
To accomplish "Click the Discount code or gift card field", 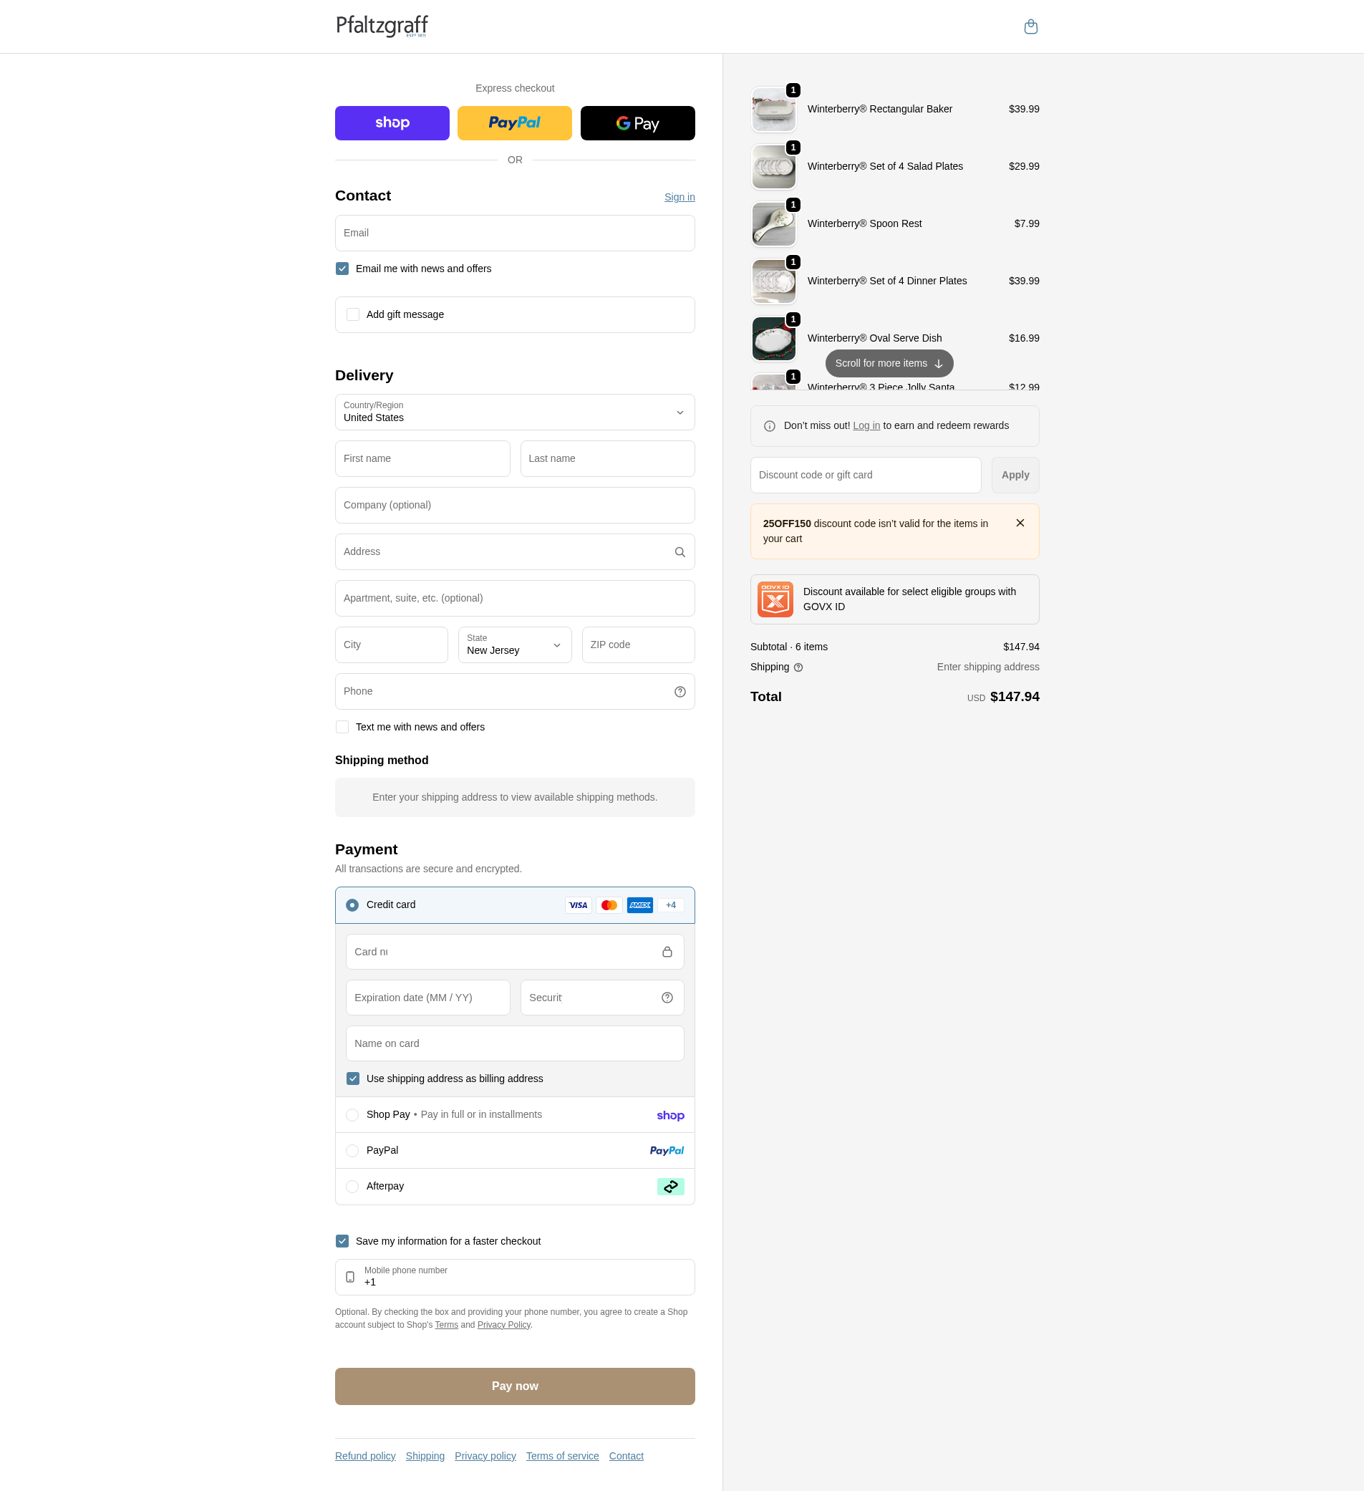I will [866, 475].
